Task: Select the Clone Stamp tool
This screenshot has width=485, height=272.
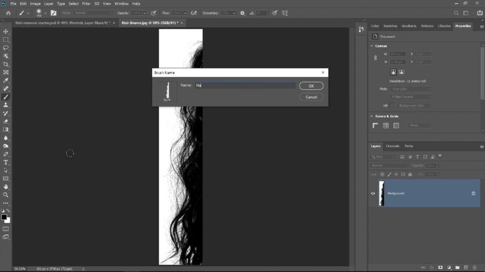Action: 6,105
